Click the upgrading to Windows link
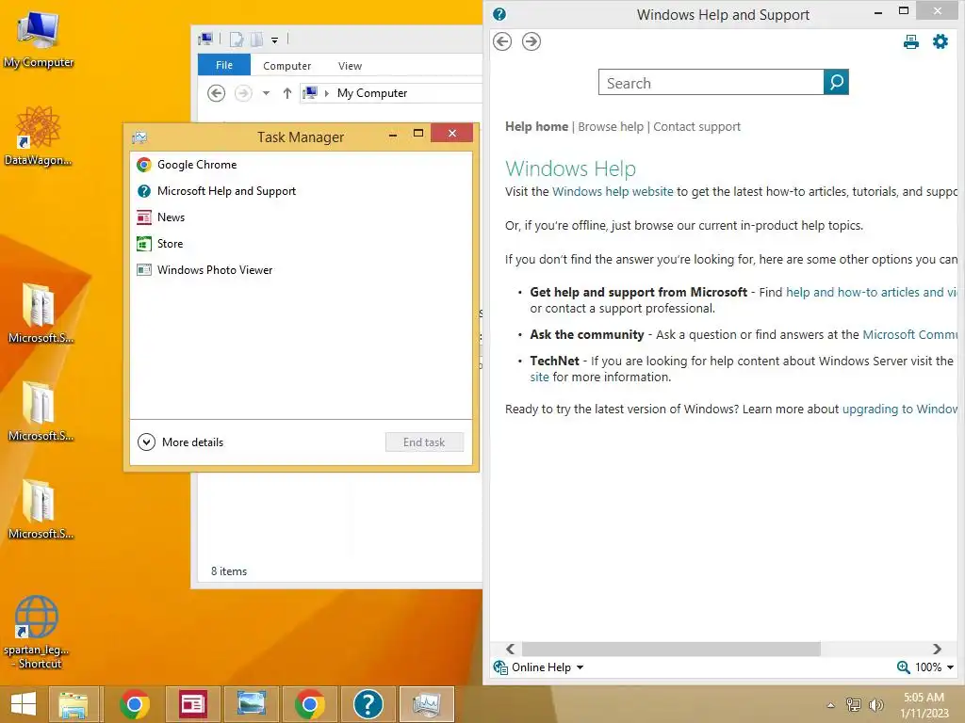The height and width of the screenshot is (723, 965). pos(899,410)
